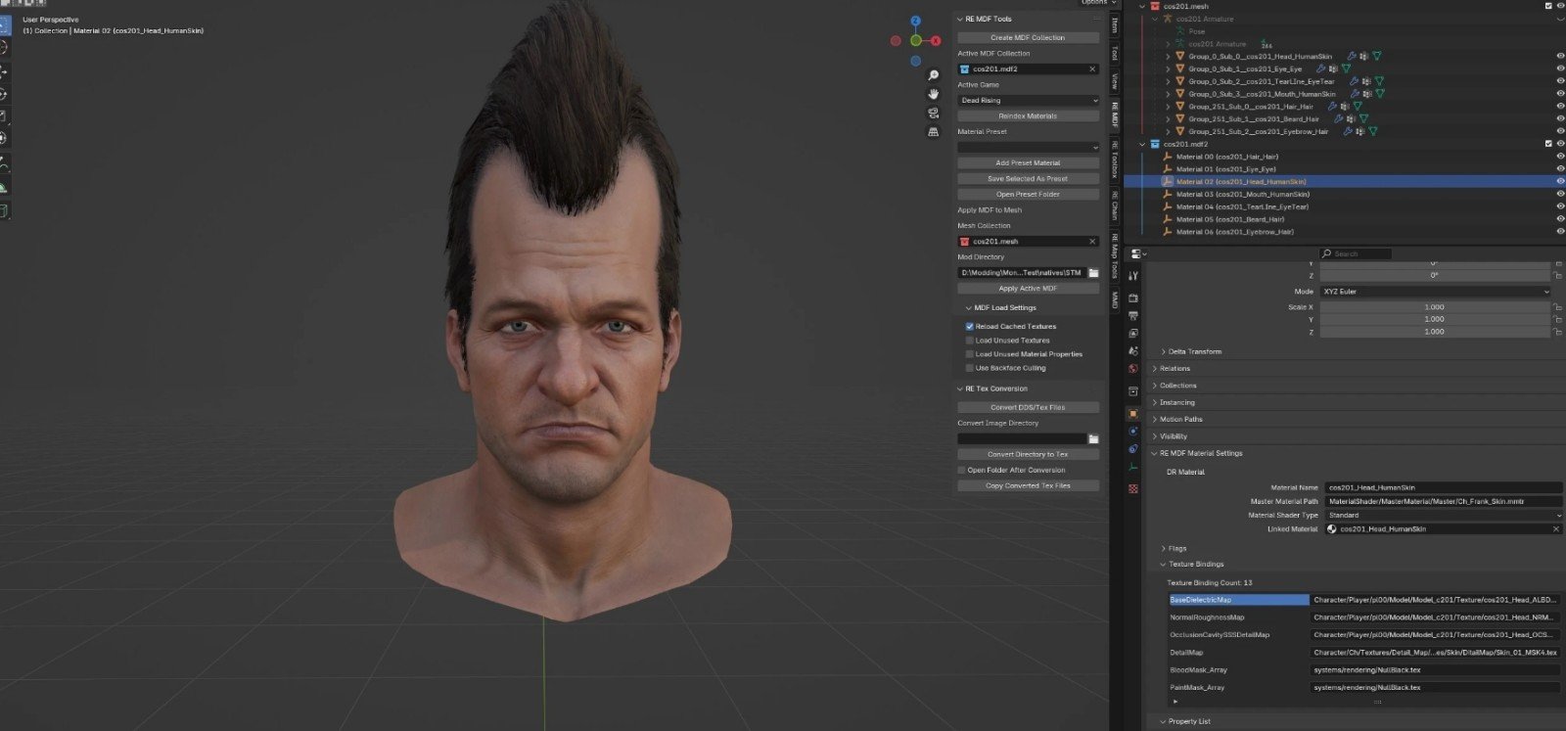Unlink cos201_Head_HumanSkin Linked Material with X
The height and width of the screenshot is (731, 1566).
coord(1555,529)
